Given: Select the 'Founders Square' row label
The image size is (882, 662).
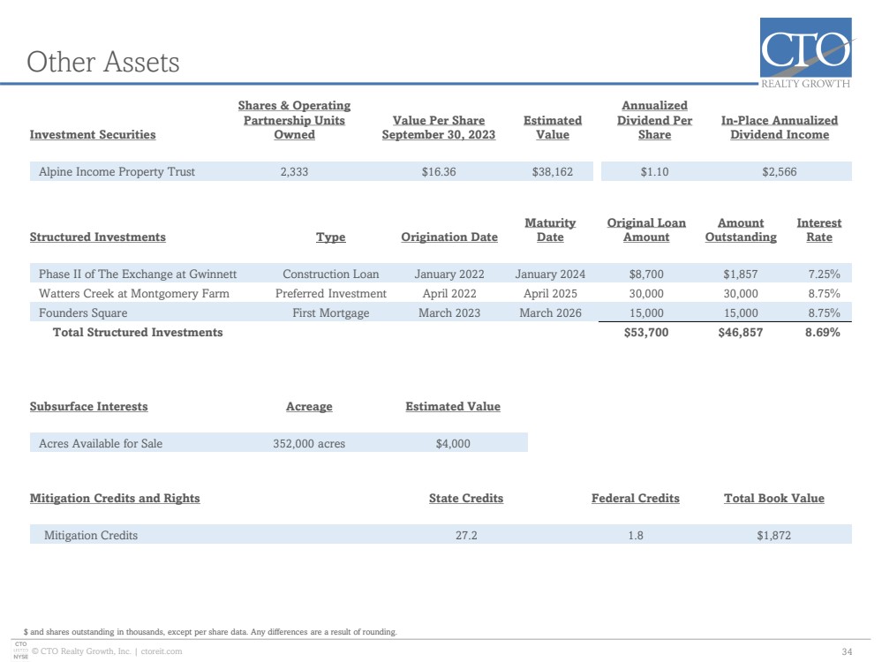Looking at the screenshot, I should pyautogui.click(x=83, y=312).
